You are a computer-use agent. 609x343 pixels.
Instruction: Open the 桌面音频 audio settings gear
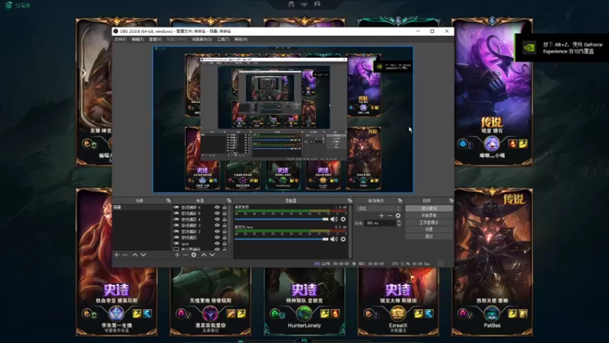343,220
